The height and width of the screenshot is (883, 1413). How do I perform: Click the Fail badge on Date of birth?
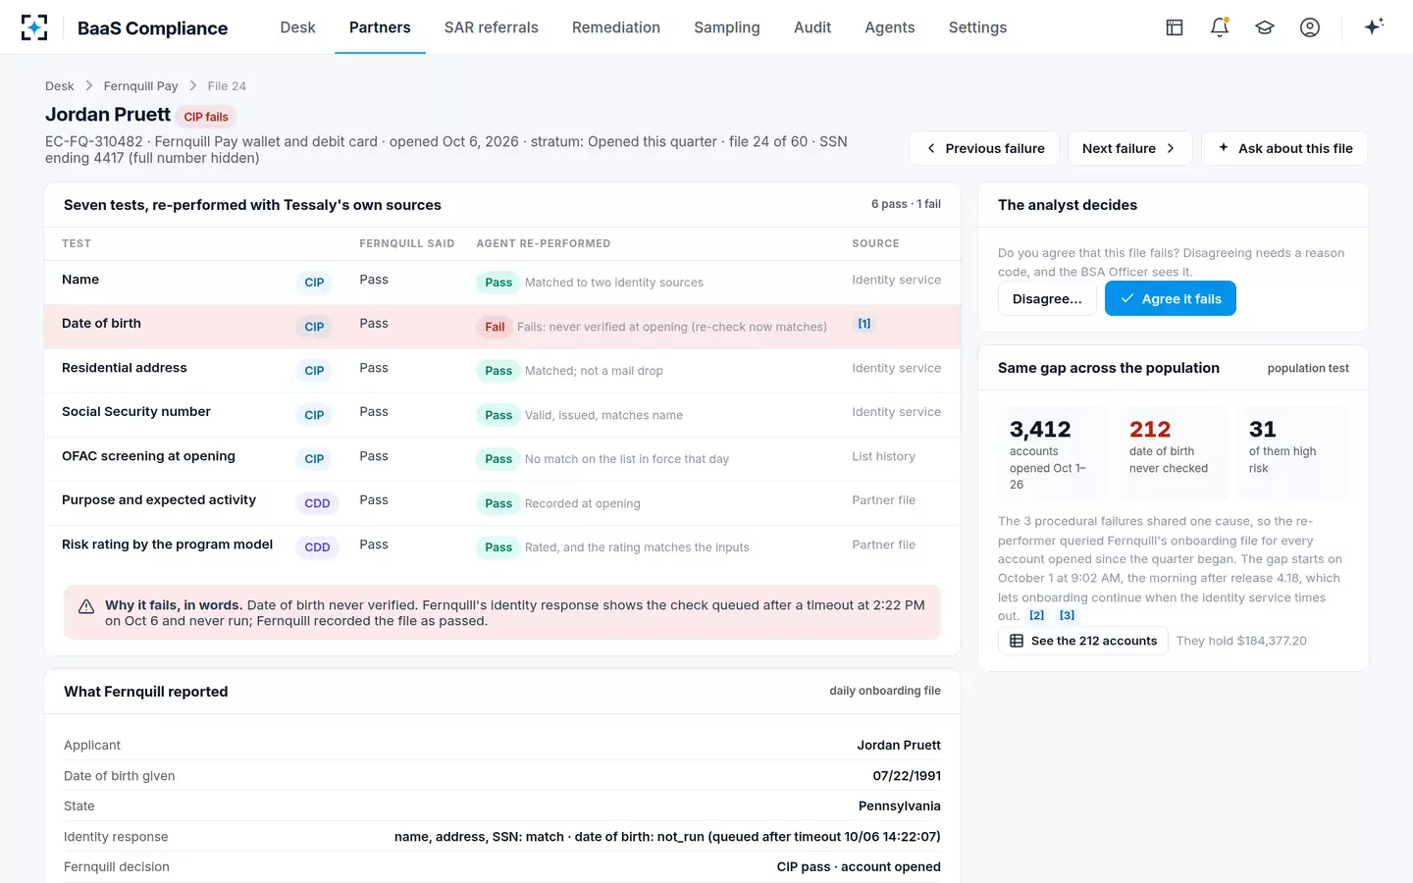click(x=495, y=327)
